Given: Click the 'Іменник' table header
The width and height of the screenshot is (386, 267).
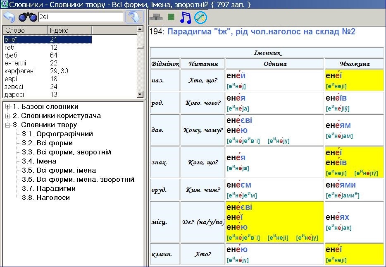Looking at the screenshot, I should pyautogui.click(x=267, y=53).
